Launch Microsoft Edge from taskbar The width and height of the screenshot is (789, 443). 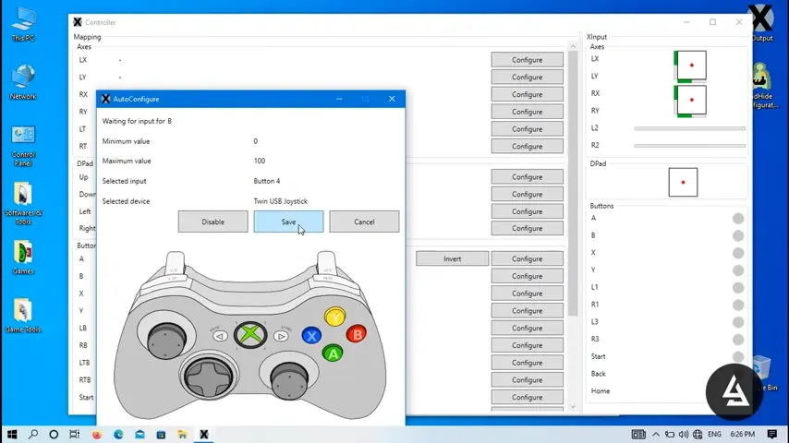click(118, 434)
